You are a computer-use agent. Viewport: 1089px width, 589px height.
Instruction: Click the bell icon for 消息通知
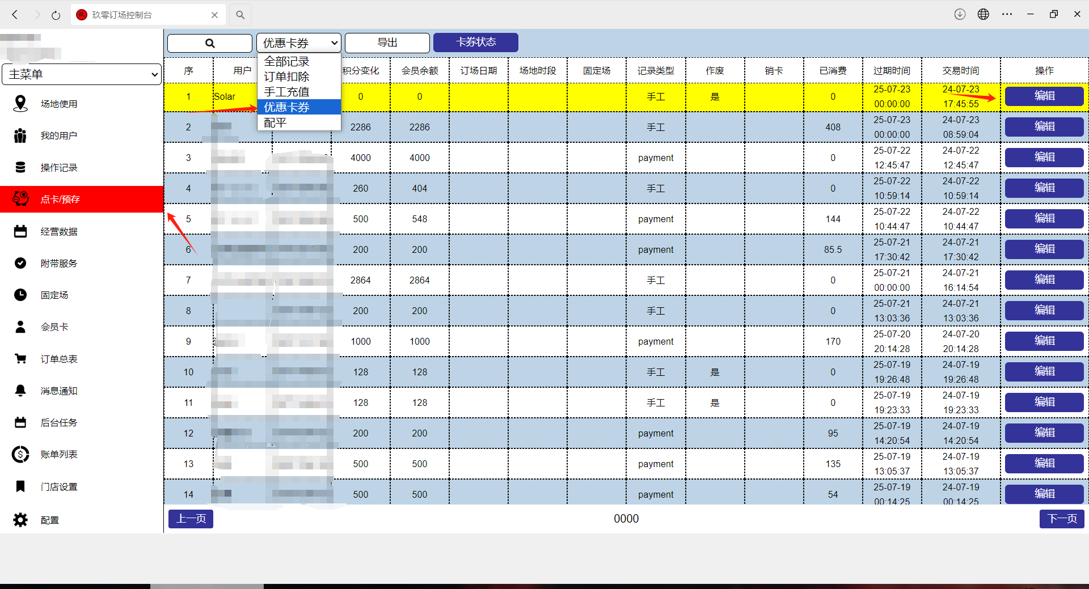[20, 391]
